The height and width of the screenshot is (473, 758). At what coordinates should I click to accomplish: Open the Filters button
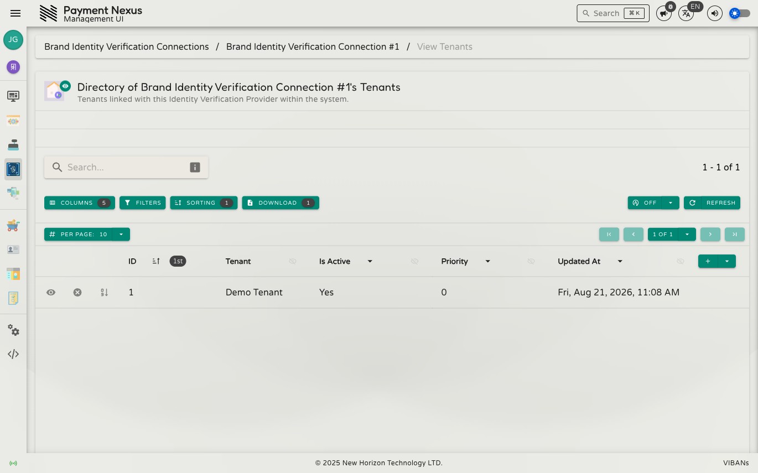(x=143, y=203)
